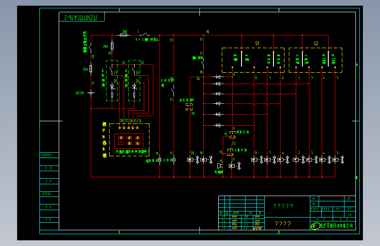Select the work light switch between wires 13 and 11

coord(173,91)
